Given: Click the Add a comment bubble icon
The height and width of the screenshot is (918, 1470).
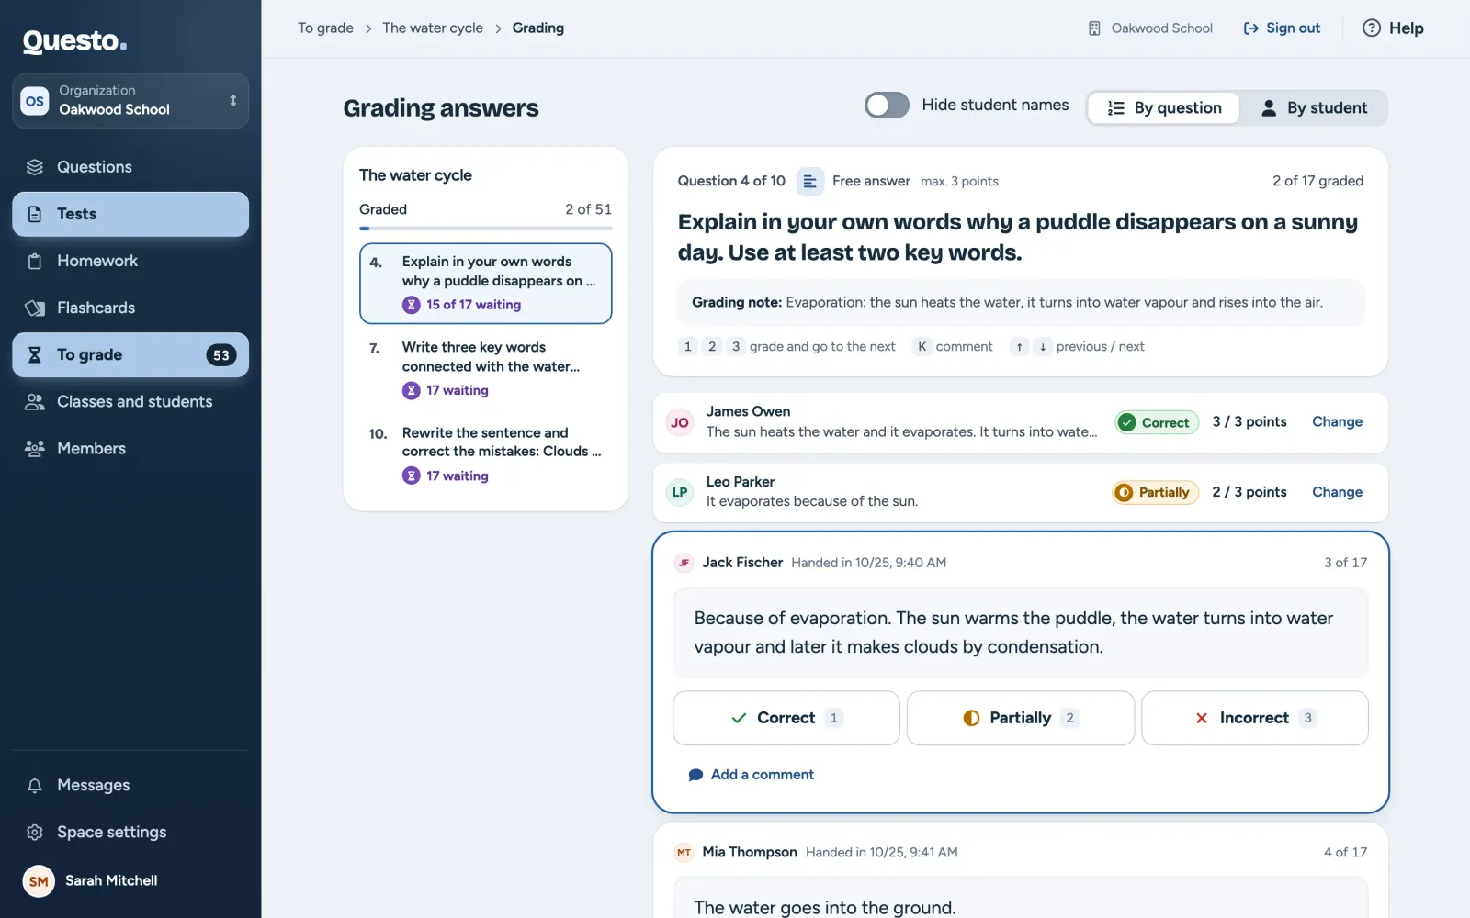Looking at the screenshot, I should [x=695, y=775].
